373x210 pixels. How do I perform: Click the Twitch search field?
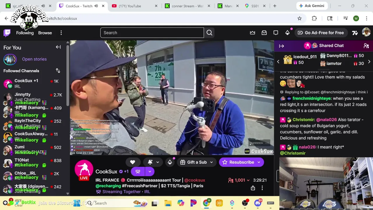(152, 33)
